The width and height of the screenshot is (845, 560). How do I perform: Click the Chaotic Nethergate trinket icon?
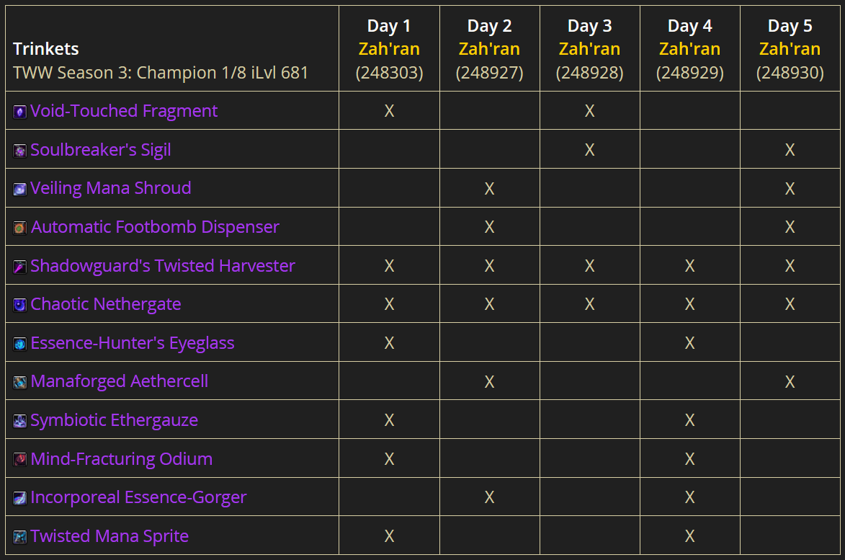coord(20,305)
